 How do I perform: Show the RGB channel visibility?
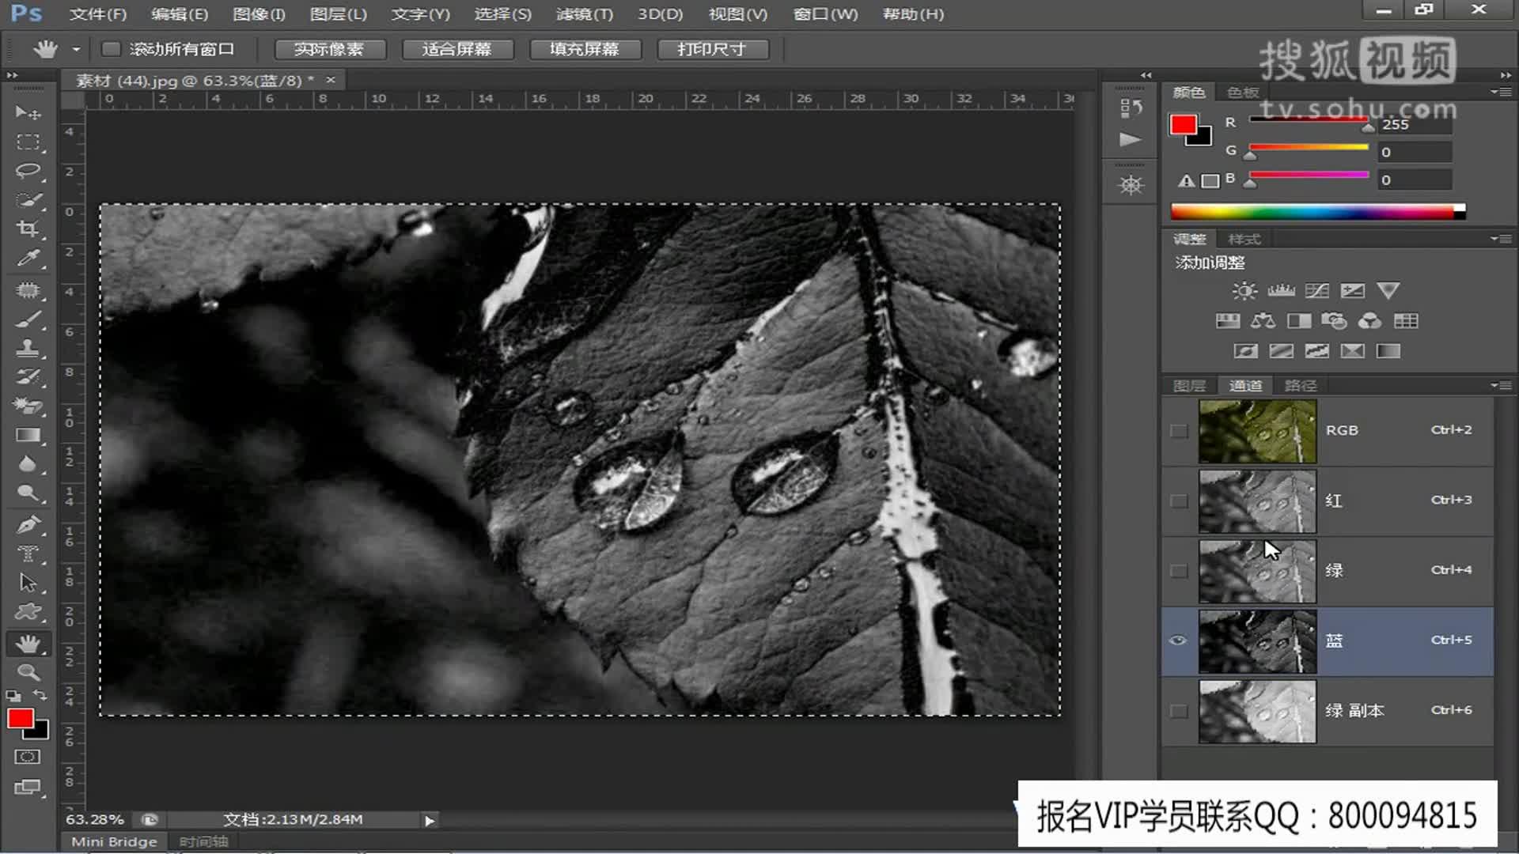tap(1179, 431)
